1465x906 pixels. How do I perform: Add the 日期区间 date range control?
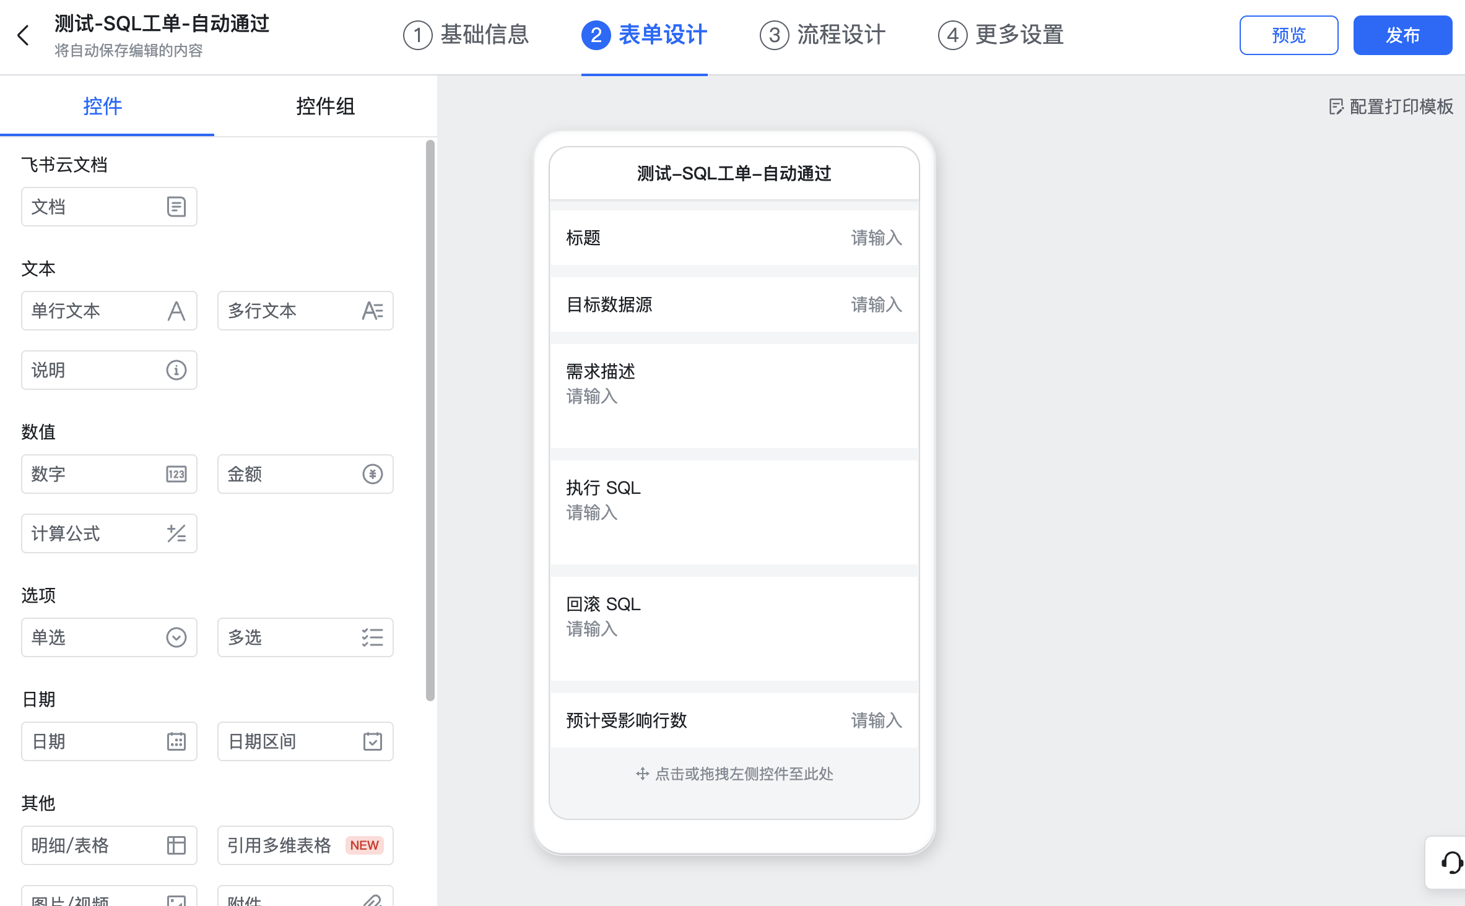[305, 741]
